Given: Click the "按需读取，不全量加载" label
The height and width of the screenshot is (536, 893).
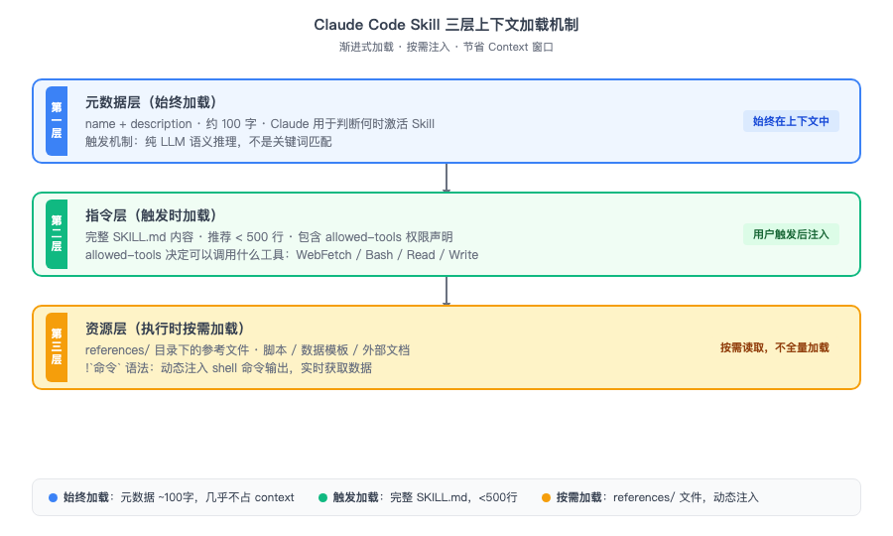Looking at the screenshot, I should tap(775, 347).
